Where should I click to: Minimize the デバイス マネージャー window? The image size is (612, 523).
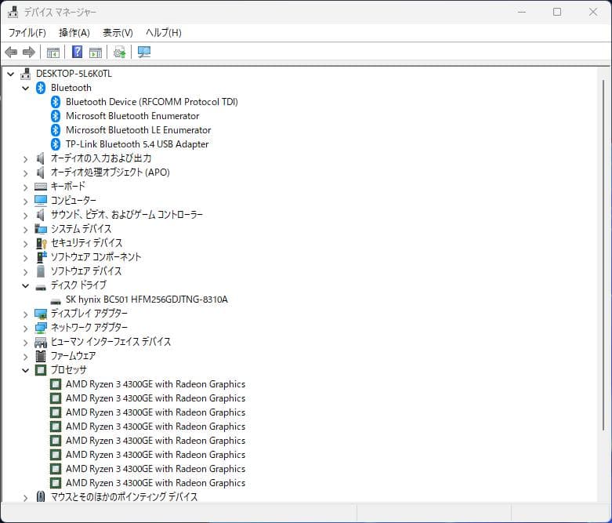[522, 12]
